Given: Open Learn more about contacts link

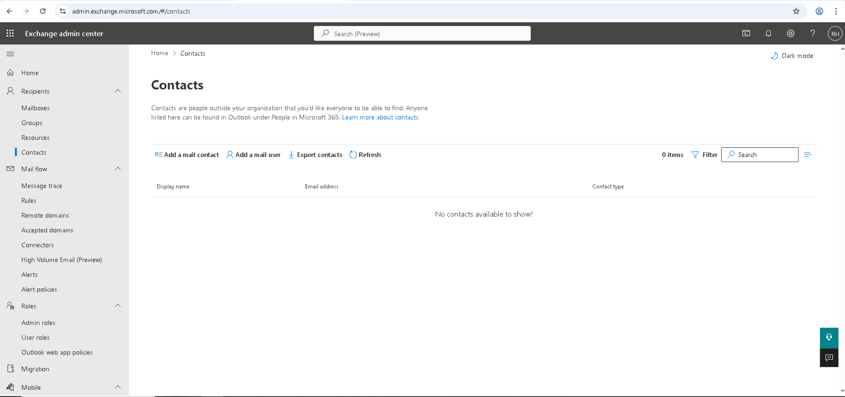Looking at the screenshot, I should coord(380,117).
